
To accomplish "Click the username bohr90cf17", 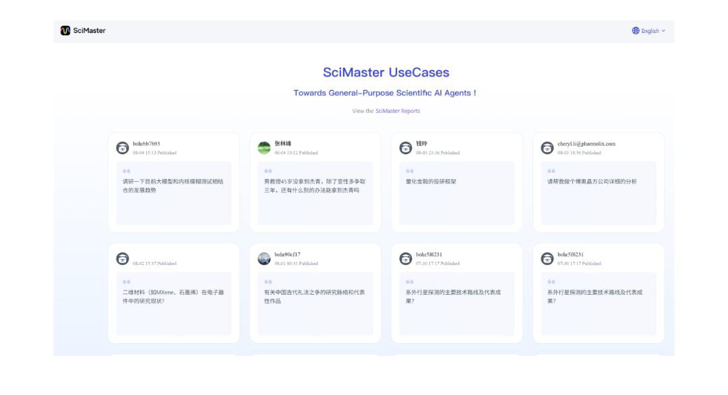I will [x=288, y=254].
